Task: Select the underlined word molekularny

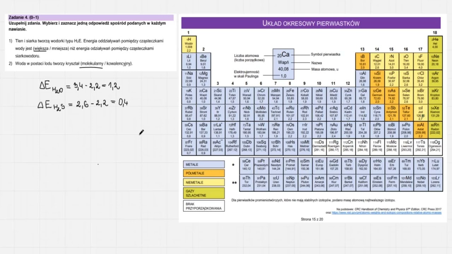Action: click(92, 64)
